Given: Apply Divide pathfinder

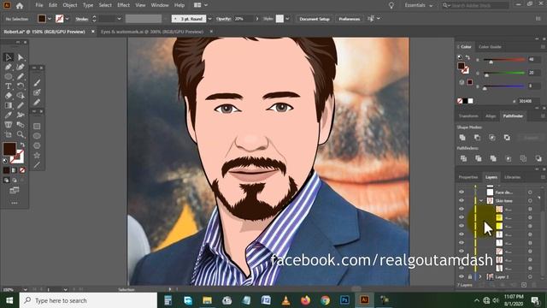Looking at the screenshot, I should pos(463,158).
